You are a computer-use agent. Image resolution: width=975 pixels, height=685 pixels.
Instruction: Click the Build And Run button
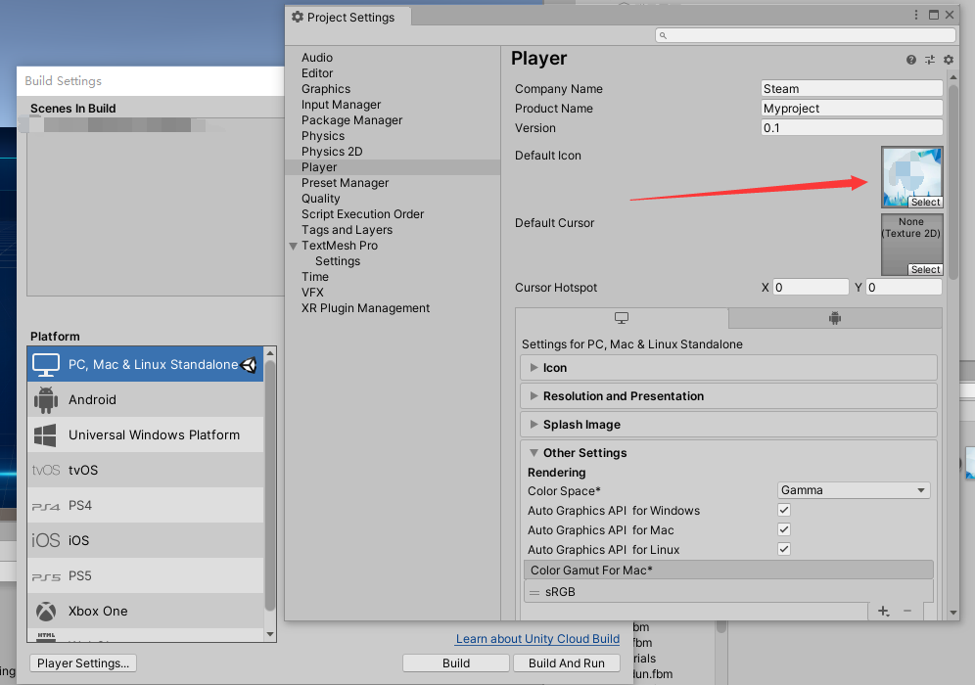(x=567, y=662)
